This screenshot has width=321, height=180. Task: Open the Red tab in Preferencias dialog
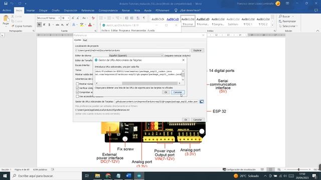[x=85, y=40]
